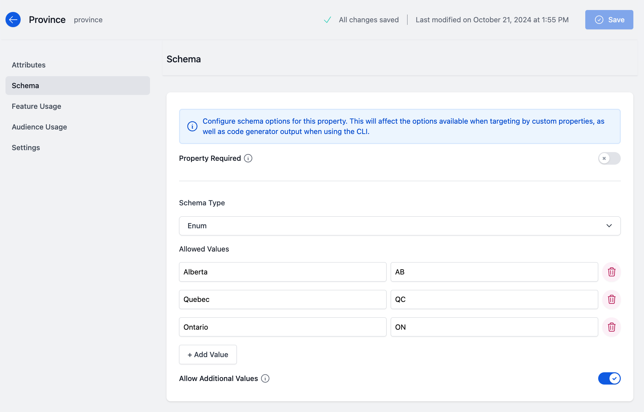Enable the Property Required toggle

pyautogui.click(x=609, y=159)
